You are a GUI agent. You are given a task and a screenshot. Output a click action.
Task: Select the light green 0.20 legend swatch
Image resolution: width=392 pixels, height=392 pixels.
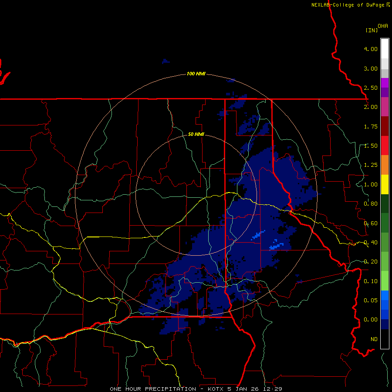point(385,261)
